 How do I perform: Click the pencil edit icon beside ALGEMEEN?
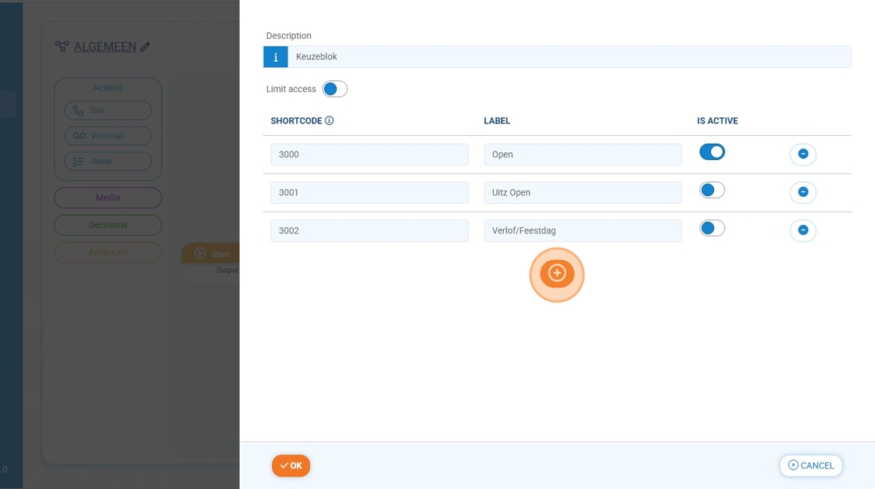(145, 47)
